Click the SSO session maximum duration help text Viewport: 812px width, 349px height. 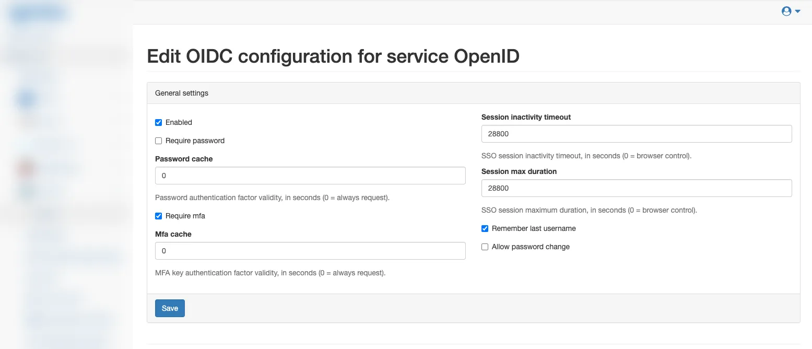(x=589, y=210)
